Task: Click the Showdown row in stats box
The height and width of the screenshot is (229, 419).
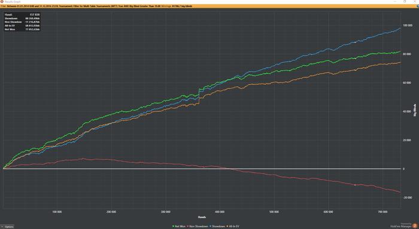Action: 22,19
